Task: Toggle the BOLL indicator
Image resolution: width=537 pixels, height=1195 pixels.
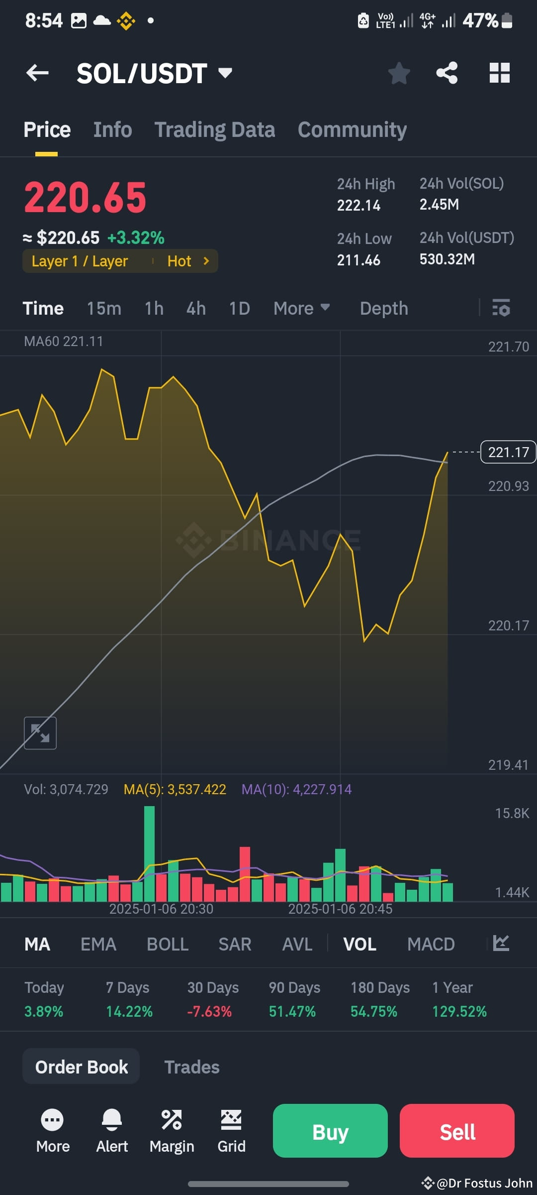Action: pyautogui.click(x=168, y=944)
